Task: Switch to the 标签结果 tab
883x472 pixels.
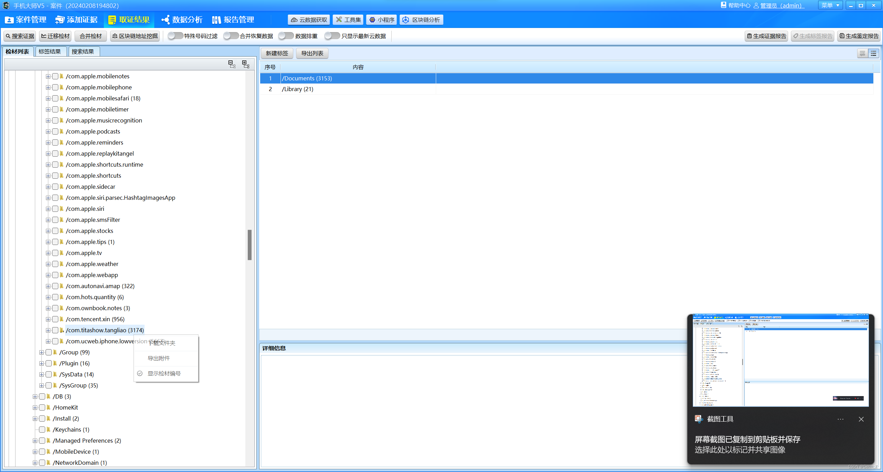Action: click(x=50, y=51)
